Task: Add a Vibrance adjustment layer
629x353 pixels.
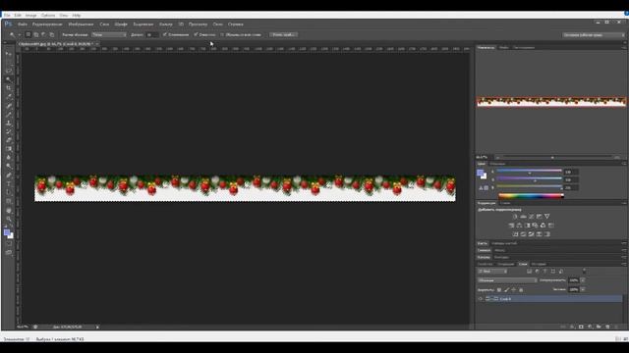Action: coord(547,216)
